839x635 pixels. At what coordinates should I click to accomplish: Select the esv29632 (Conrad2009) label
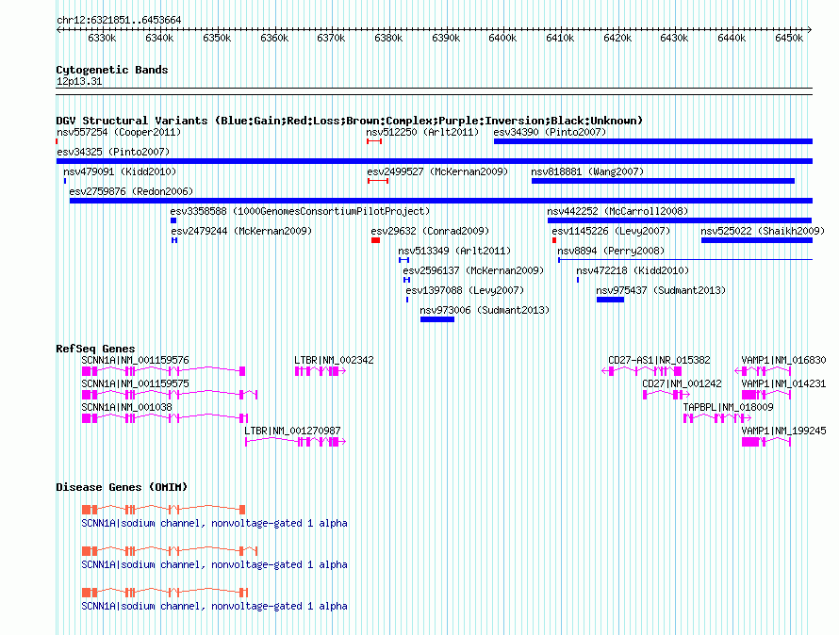(x=430, y=231)
